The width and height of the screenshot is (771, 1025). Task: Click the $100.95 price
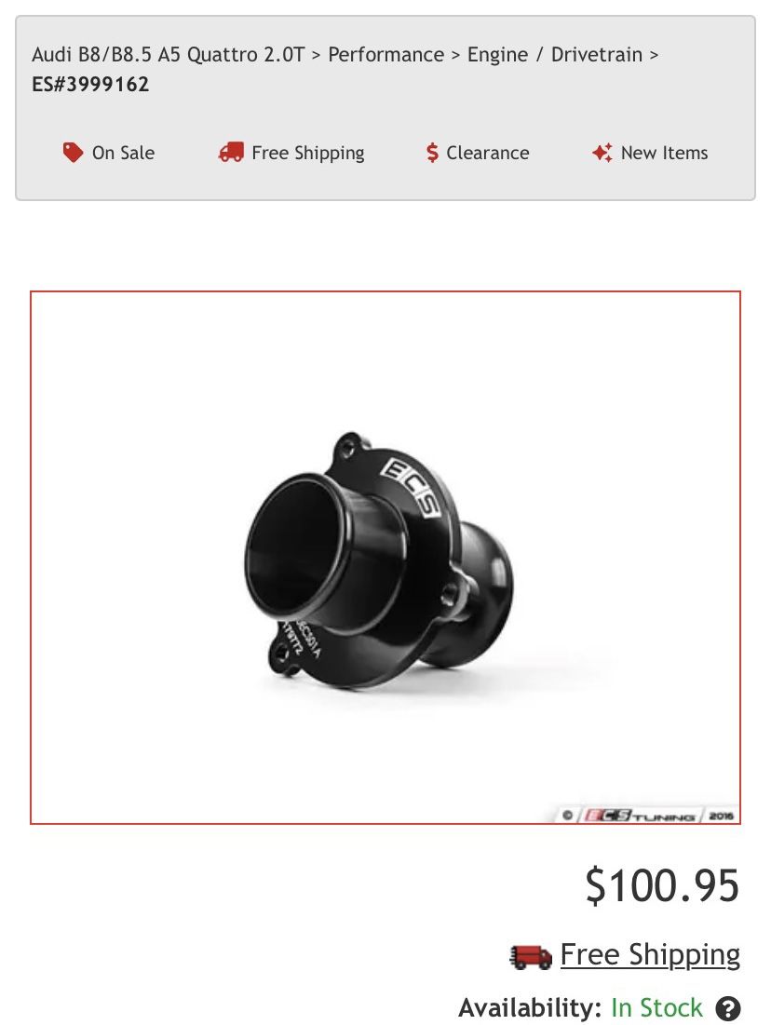(x=662, y=885)
